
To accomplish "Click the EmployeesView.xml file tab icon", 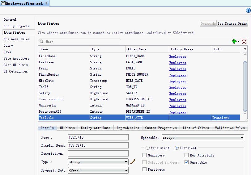I will point(3,3).
